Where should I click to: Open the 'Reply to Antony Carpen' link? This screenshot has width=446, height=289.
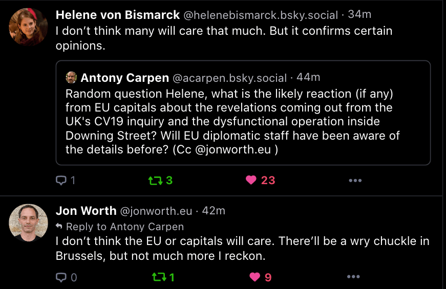coord(124,226)
